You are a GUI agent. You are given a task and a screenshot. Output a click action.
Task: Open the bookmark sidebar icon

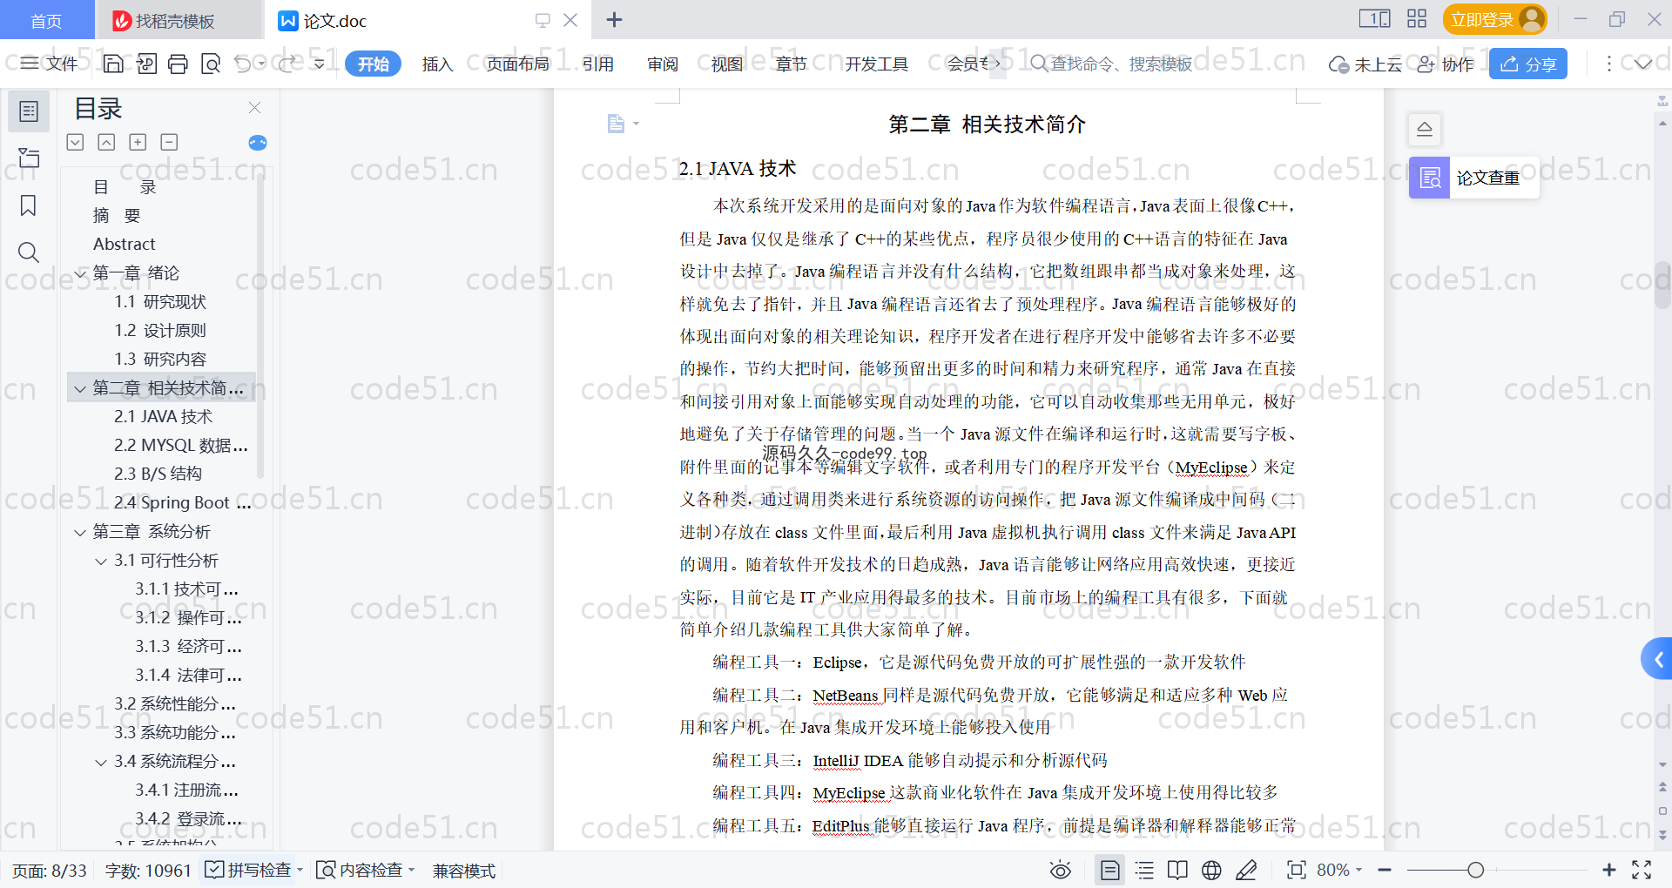tap(29, 205)
